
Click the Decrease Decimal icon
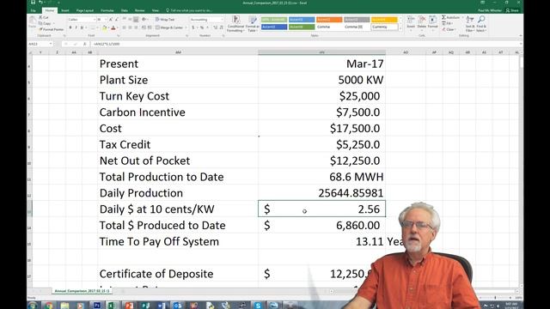tap(222, 27)
